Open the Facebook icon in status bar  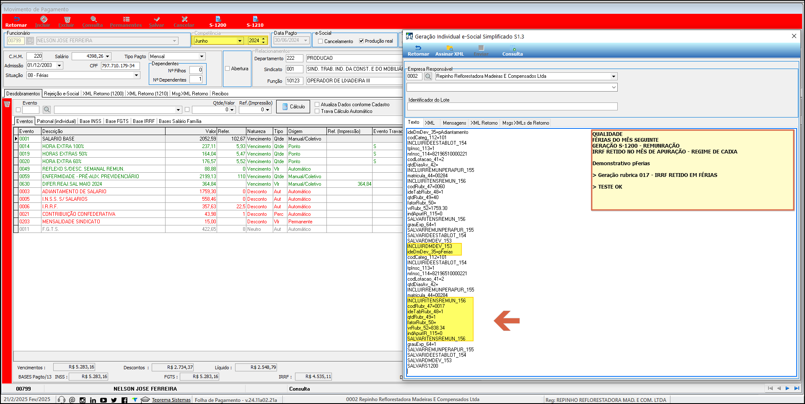124,400
